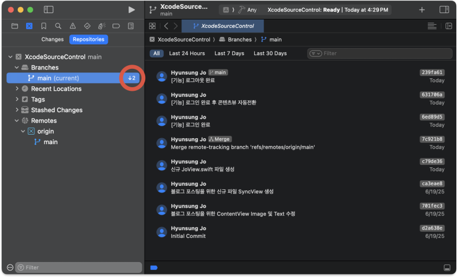Collapse the origin remote
This screenshot has height=277, width=458.
tap(23, 131)
